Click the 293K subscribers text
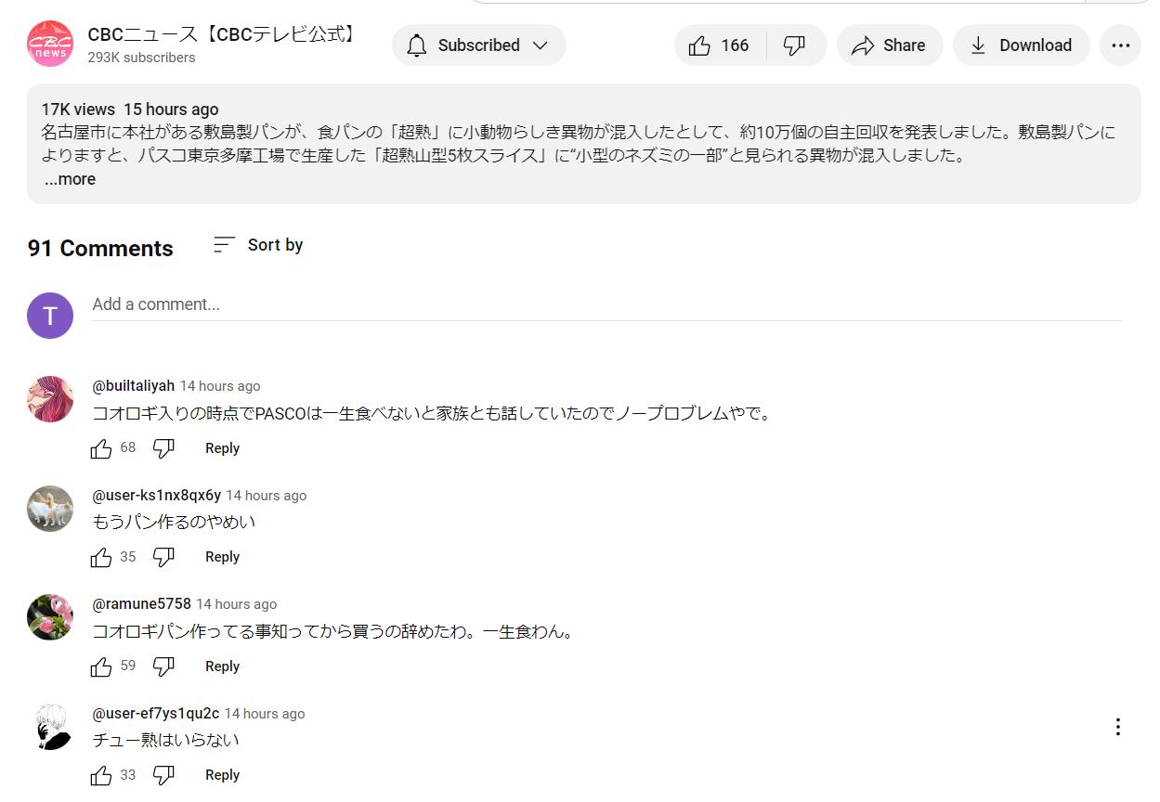 [141, 58]
